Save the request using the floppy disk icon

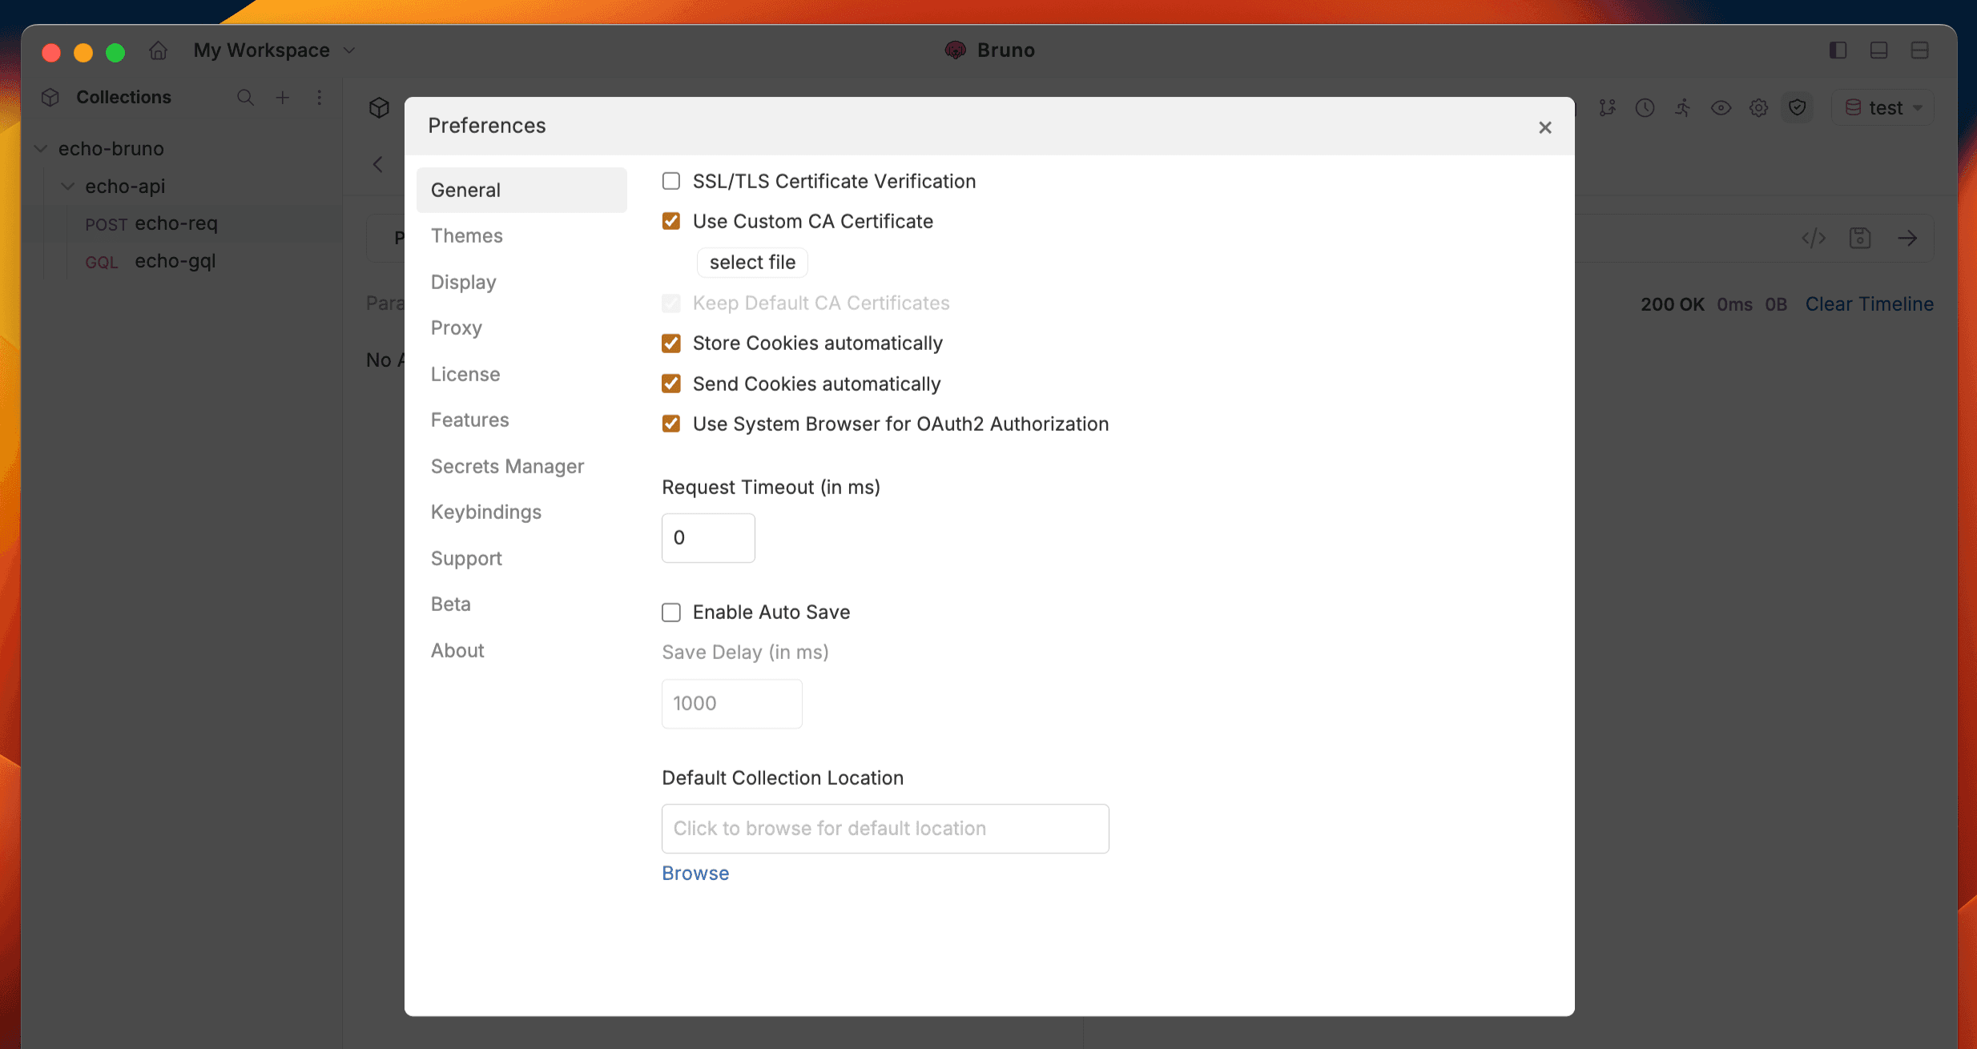pyautogui.click(x=1860, y=238)
